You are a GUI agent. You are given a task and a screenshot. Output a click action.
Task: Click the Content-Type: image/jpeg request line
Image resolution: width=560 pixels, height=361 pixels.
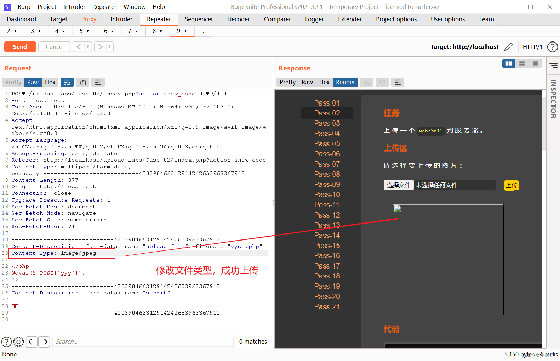click(x=54, y=253)
